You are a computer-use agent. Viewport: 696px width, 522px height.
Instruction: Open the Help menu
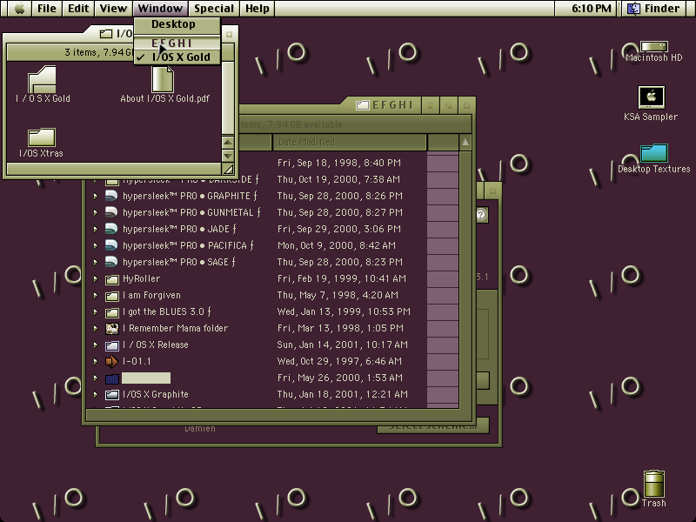pos(257,9)
